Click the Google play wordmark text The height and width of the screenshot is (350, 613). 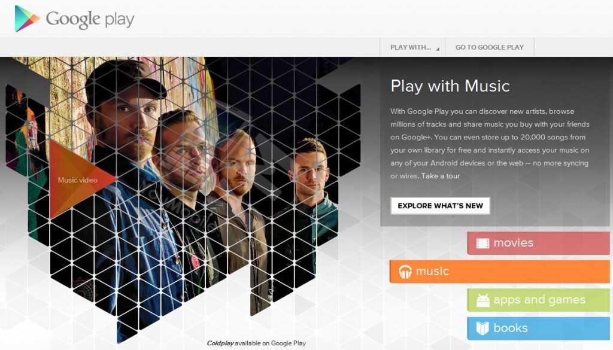(90, 20)
